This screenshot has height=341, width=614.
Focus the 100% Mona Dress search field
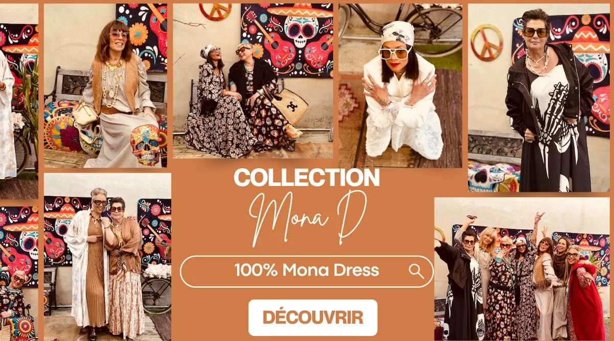tap(306, 272)
